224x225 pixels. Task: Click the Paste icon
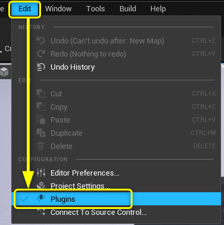click(41, 120)
